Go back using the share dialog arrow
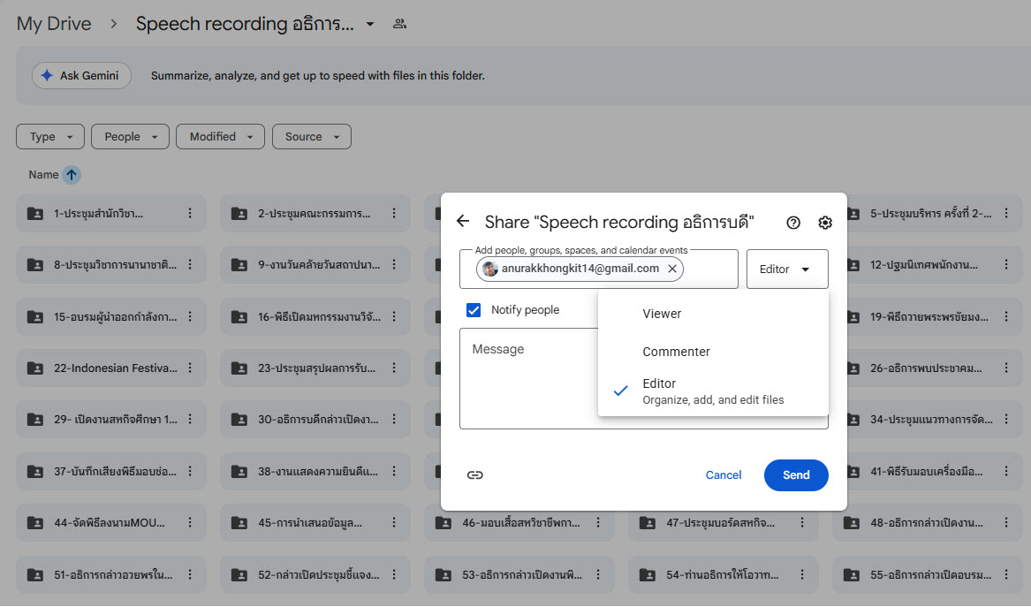The height and width of the screenshot is (607, 1031). point(463,222)
